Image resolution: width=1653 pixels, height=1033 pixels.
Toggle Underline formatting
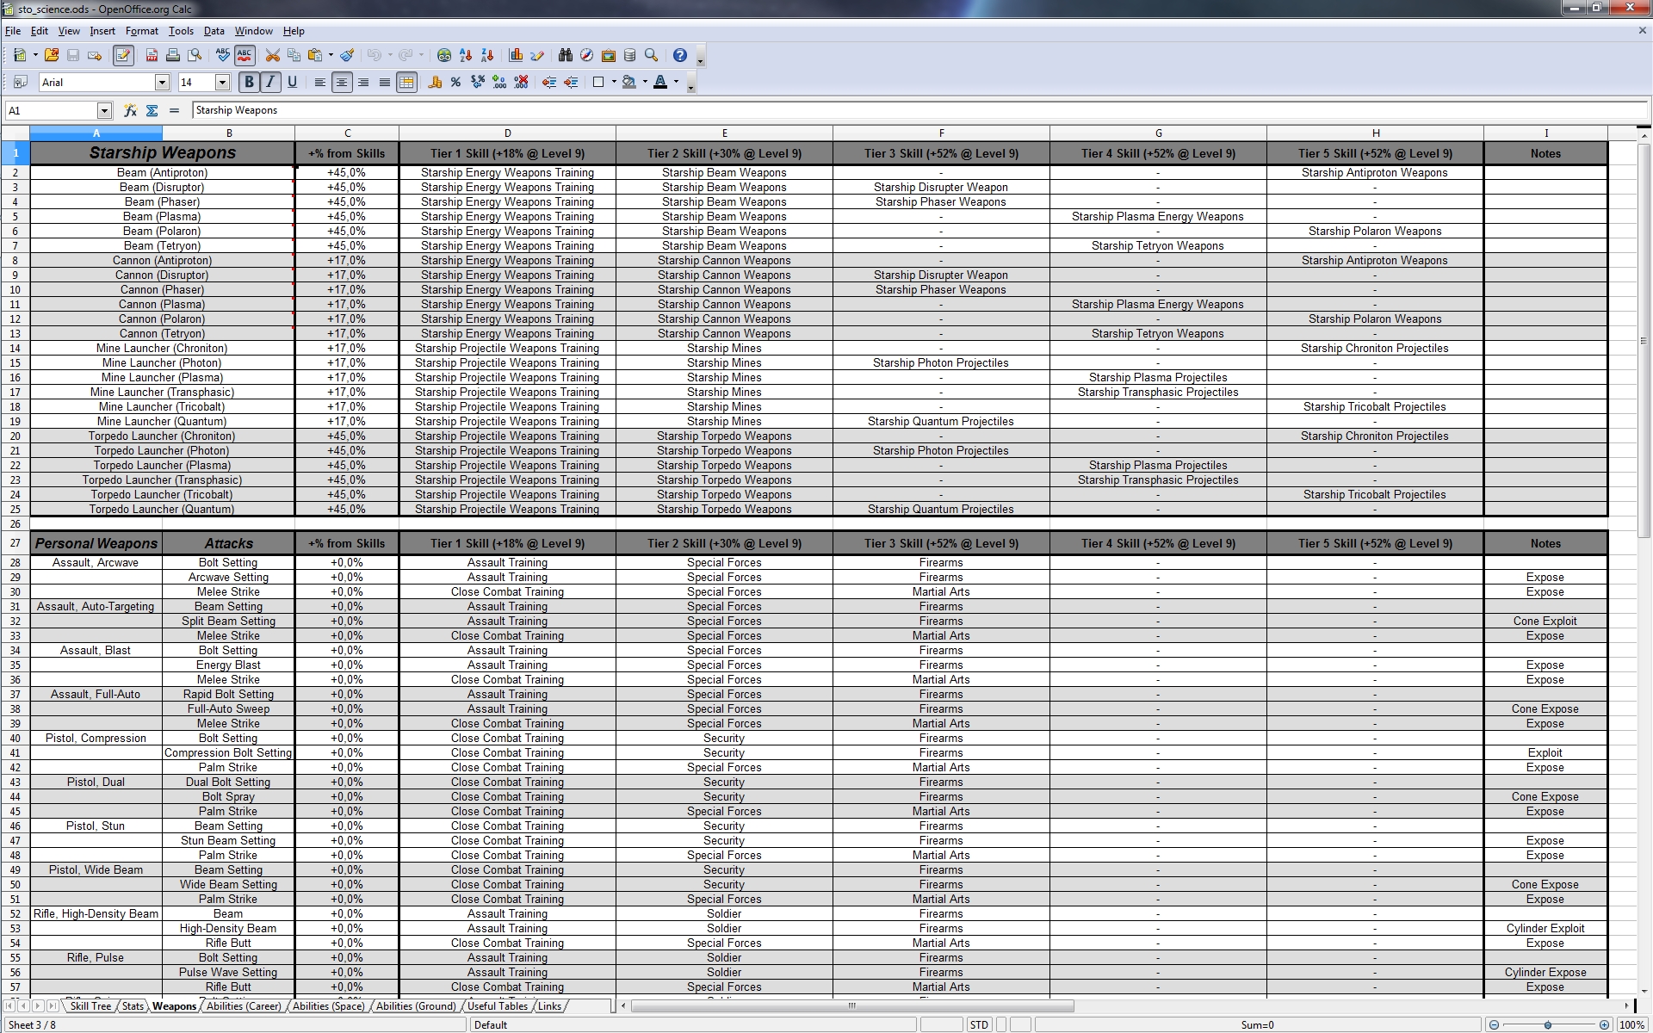point(292,83)
